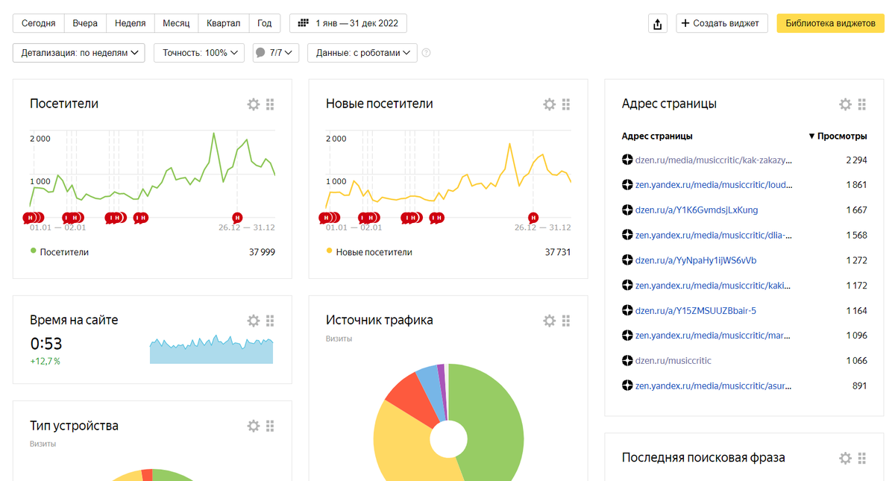Open Детализация: по неделям dropdown
The height and width of the screenshot is (481, 895).
coord(79,53)
